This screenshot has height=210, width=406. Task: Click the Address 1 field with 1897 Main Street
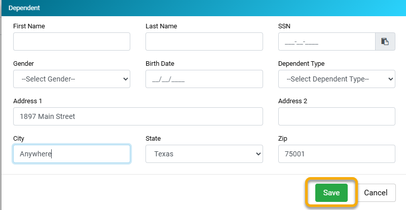[138, 116]
